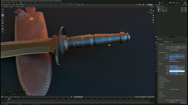Viewport: 188px width, 105px height.
Task: Switch to the Shading workspace tab
Action: 46,3
